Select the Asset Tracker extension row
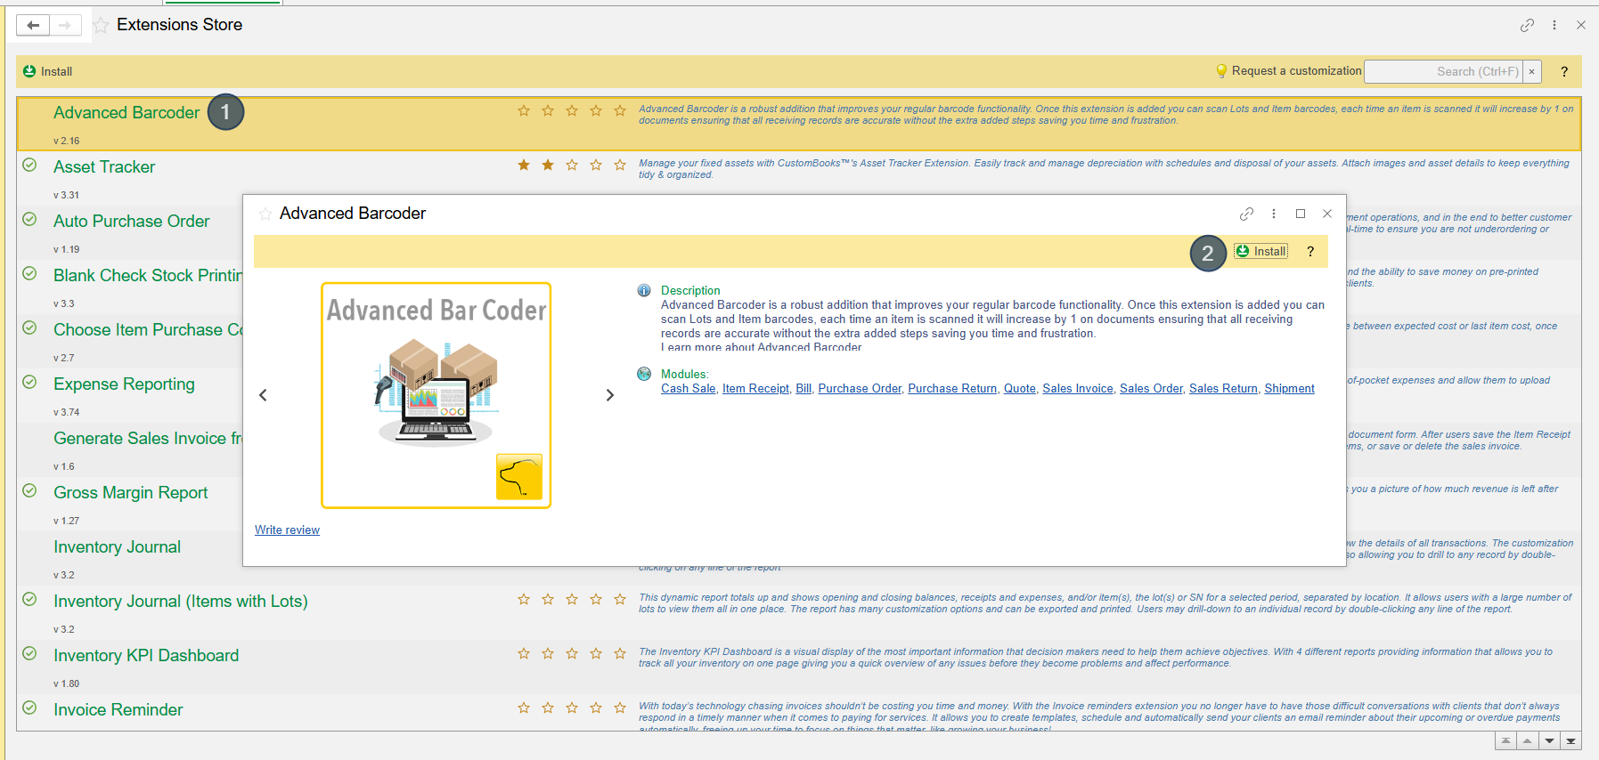This screenshot has width=1599, height=760. [104, 167]
